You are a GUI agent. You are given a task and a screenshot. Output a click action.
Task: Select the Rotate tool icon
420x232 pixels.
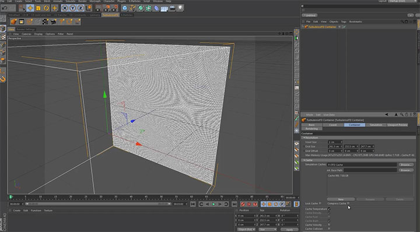click(46, 8)
